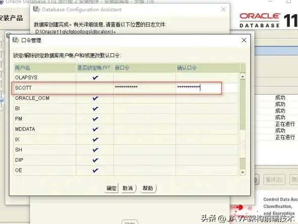Viewport: 298px width, 224px height.
Task: Toggle lock checkmark for OE account
Action: [95, 170]
